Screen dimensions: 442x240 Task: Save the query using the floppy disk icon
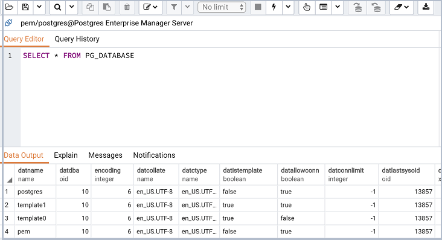[25, 7]
